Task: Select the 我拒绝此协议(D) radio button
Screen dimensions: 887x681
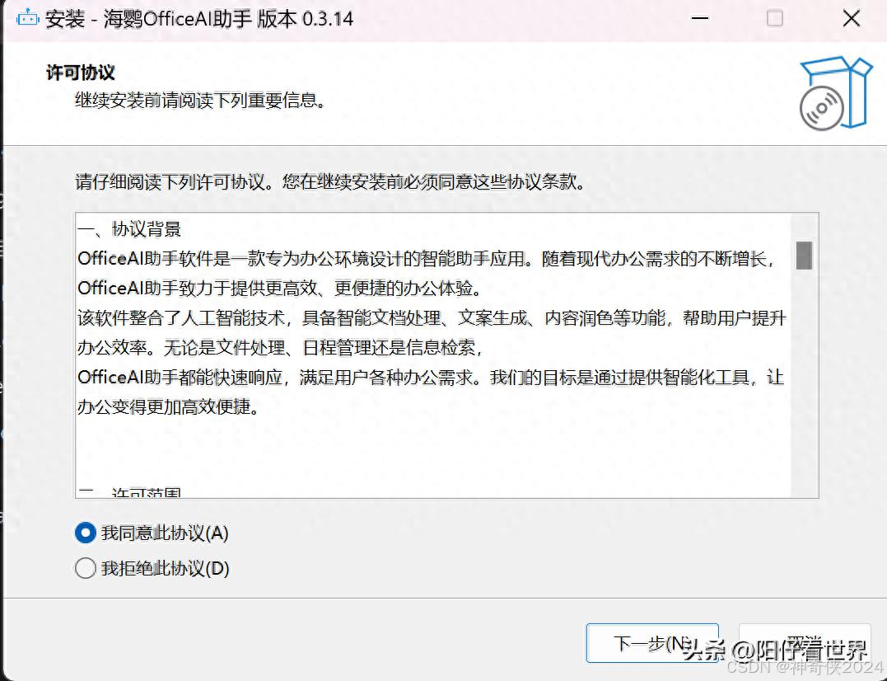Action: (85, 567)
